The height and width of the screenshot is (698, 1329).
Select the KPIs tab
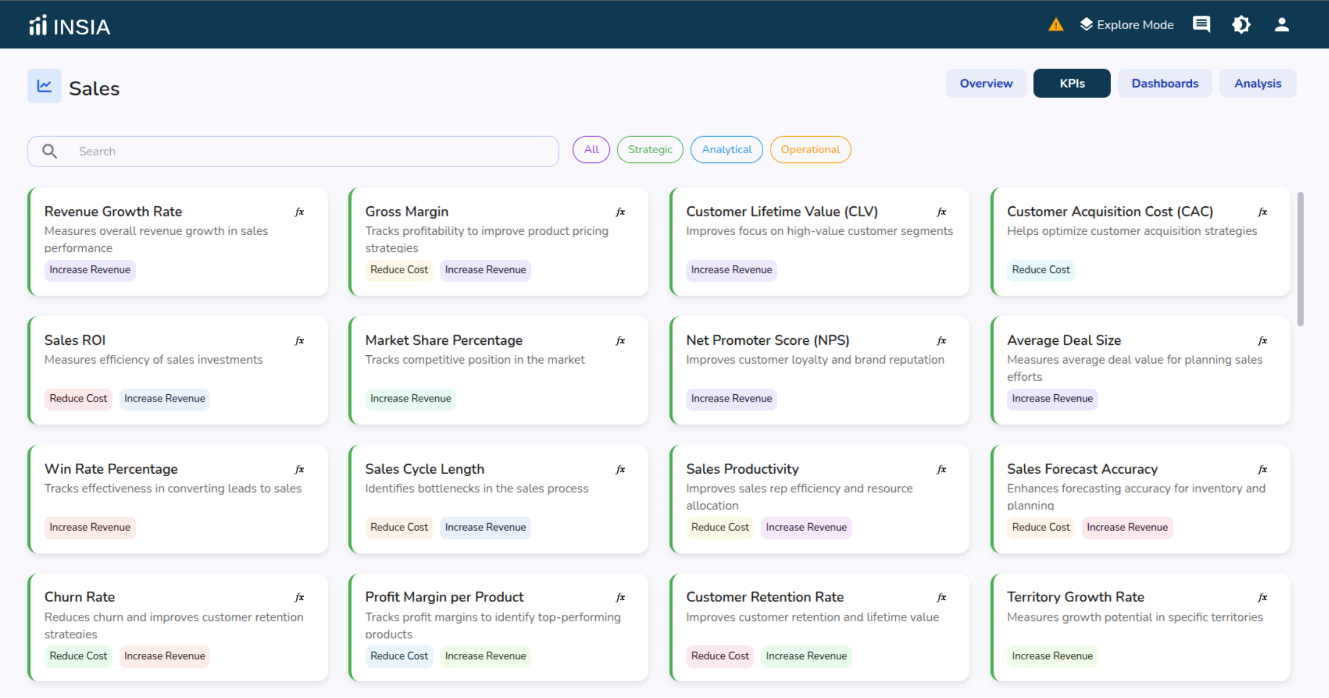[1072, 83]
